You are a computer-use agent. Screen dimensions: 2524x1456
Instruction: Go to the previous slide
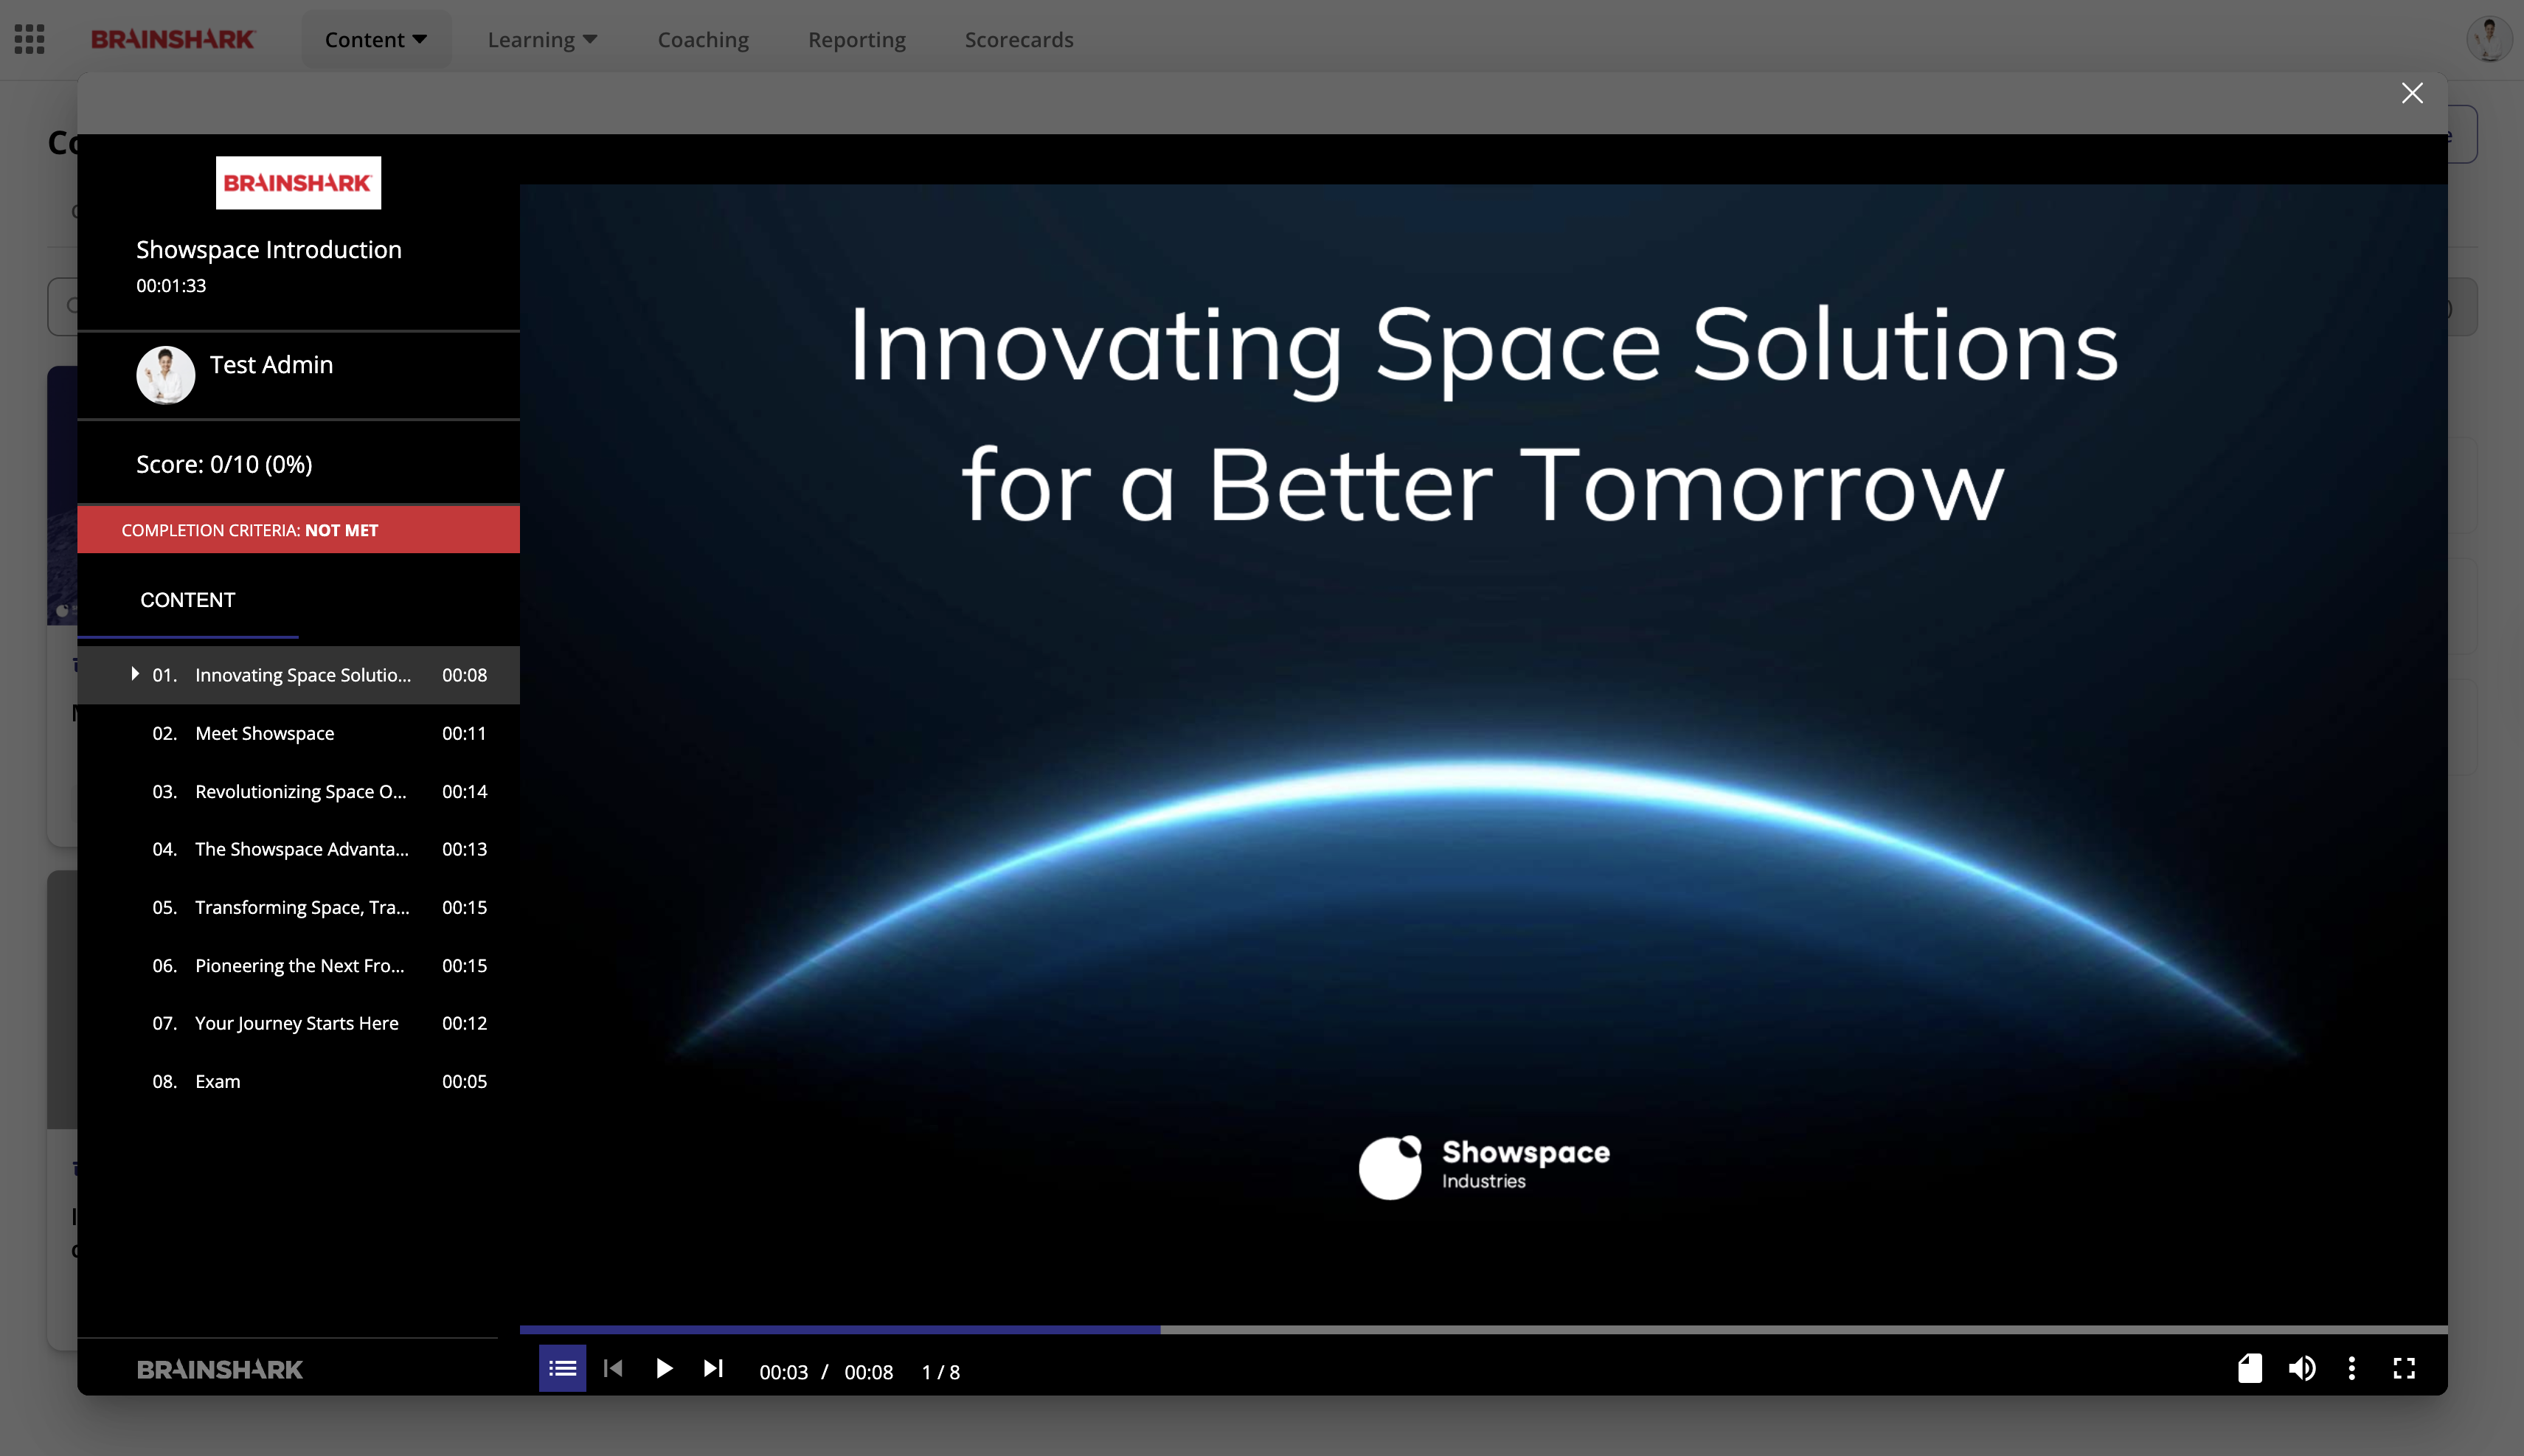tap(613, 1368)
